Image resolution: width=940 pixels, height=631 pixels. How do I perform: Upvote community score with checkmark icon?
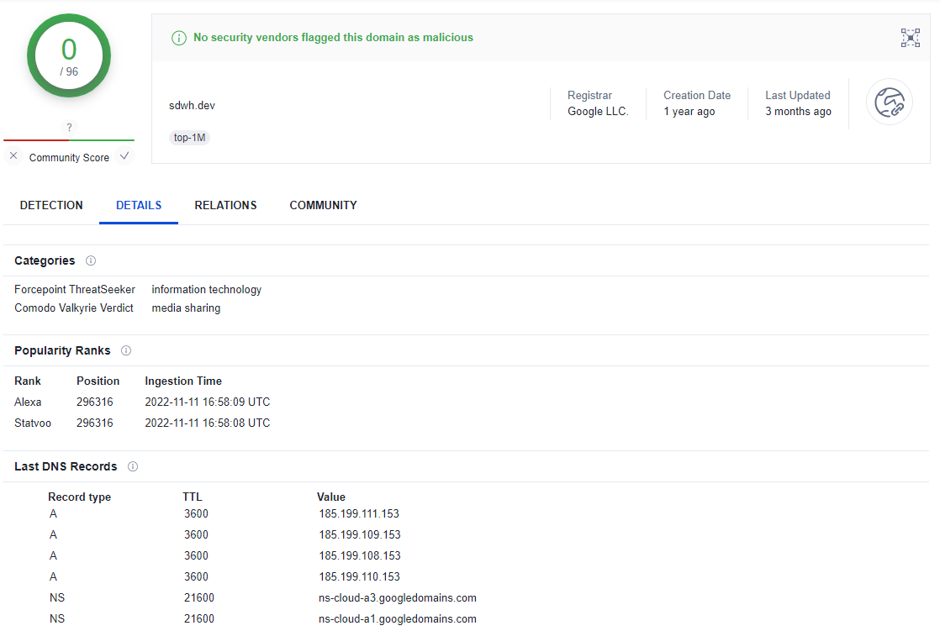[x=124, y=156]
